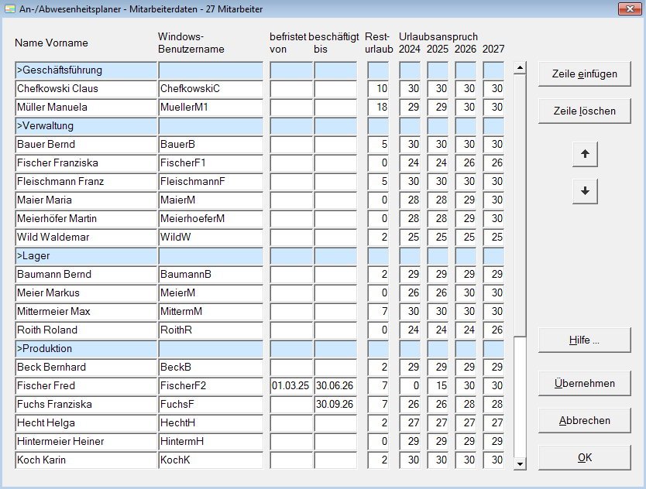The height and width of the screenshot is (489, 646).
Task: Click username field MuellerM1
Action: (211, 108)
